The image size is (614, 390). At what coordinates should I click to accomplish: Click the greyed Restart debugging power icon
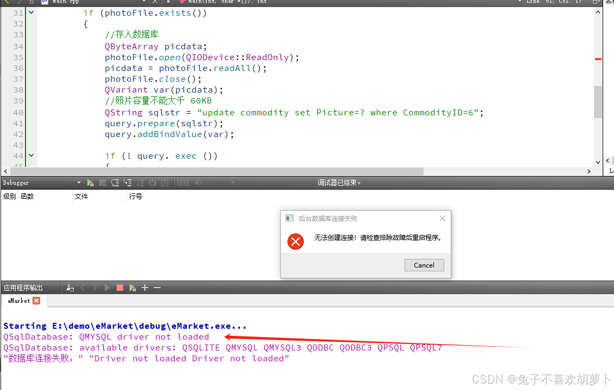(153, 183)
